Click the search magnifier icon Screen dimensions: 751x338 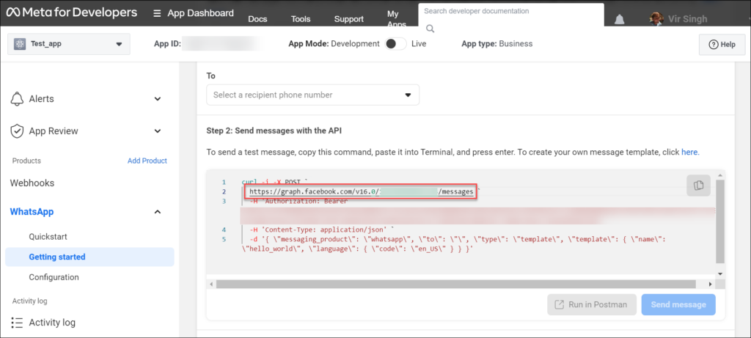(x=430, y=29)
